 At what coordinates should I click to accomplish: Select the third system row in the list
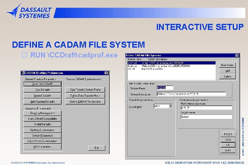tap(171, 69)
